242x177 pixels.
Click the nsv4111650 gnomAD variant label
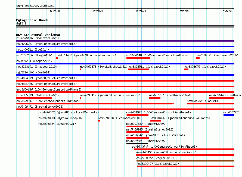(x=86, y=55)
